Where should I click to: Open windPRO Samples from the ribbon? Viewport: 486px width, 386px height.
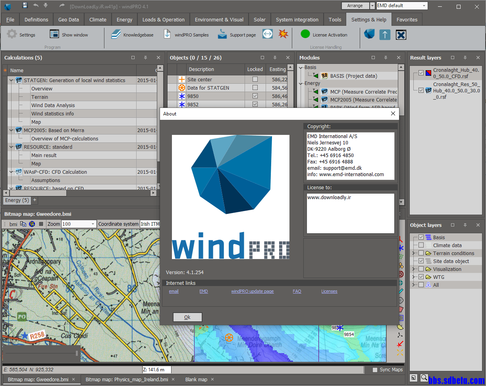pyautogui.click(x=167, y=34)
